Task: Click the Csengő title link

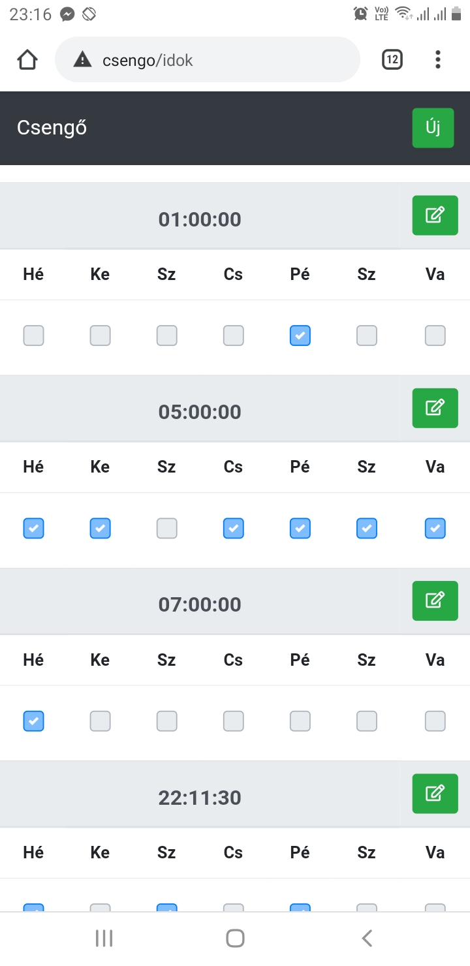Action: tap(52, 127)
